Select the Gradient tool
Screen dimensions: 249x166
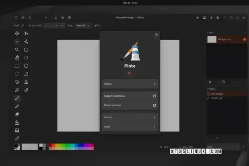[x=17, y=130]
